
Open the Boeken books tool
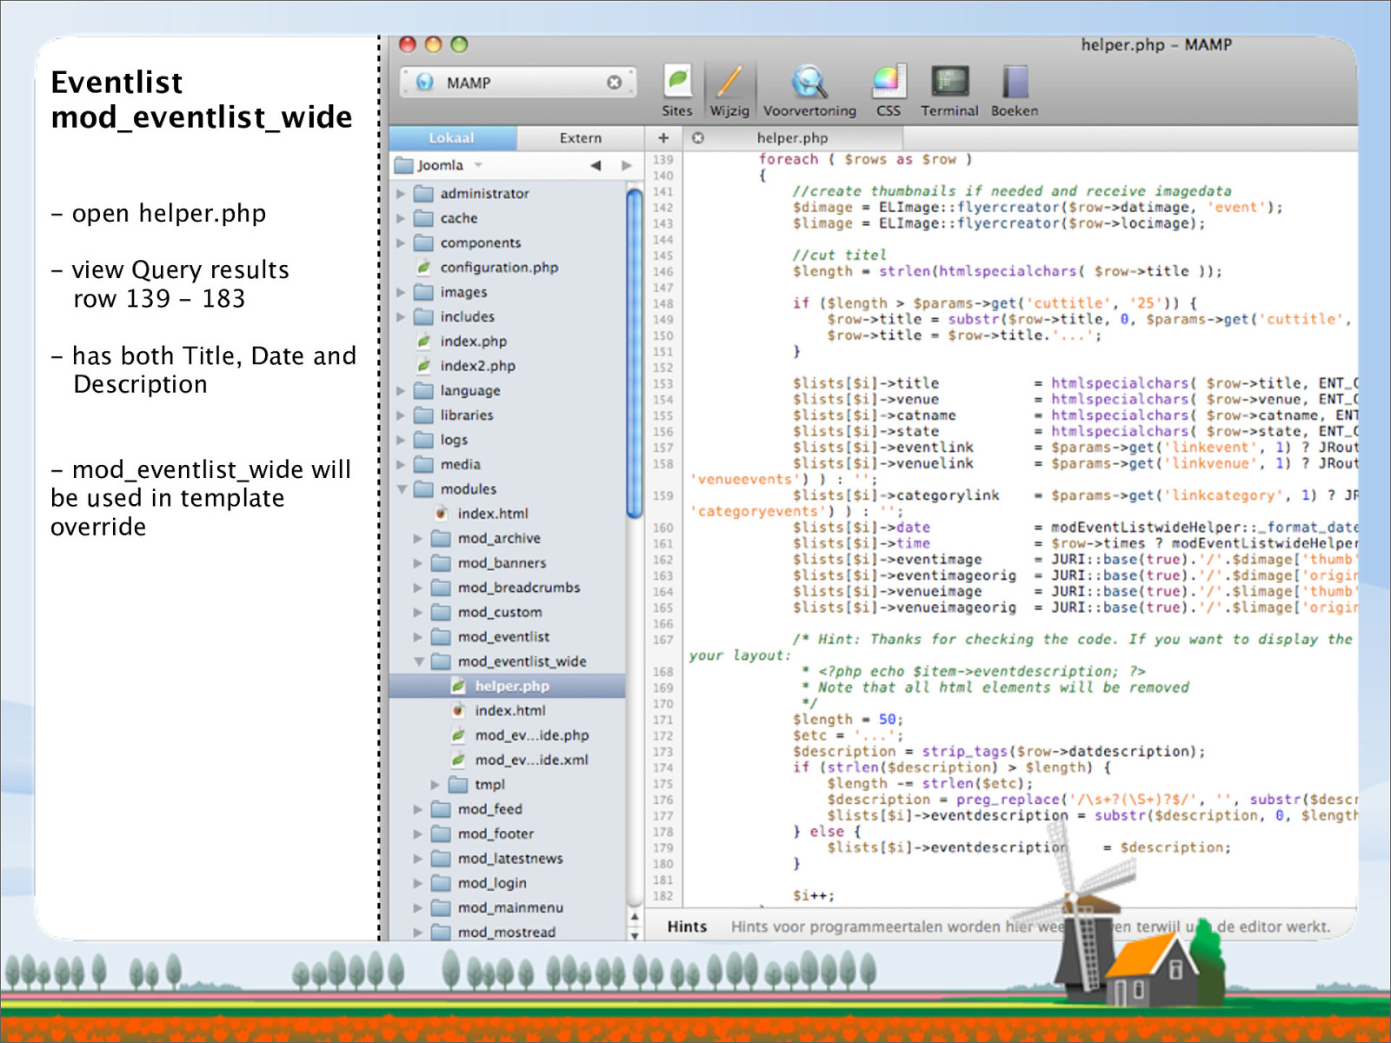pos(1015,90)
